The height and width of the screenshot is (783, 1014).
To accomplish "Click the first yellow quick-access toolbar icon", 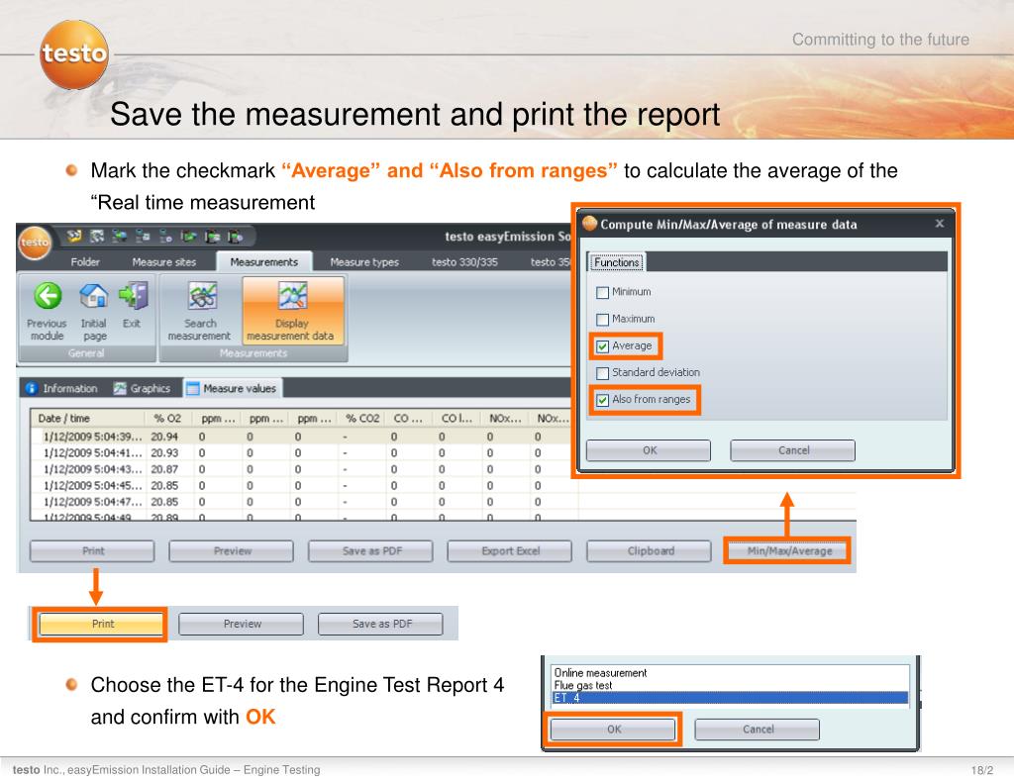I will pyautogui.click(x=74, y=236).
